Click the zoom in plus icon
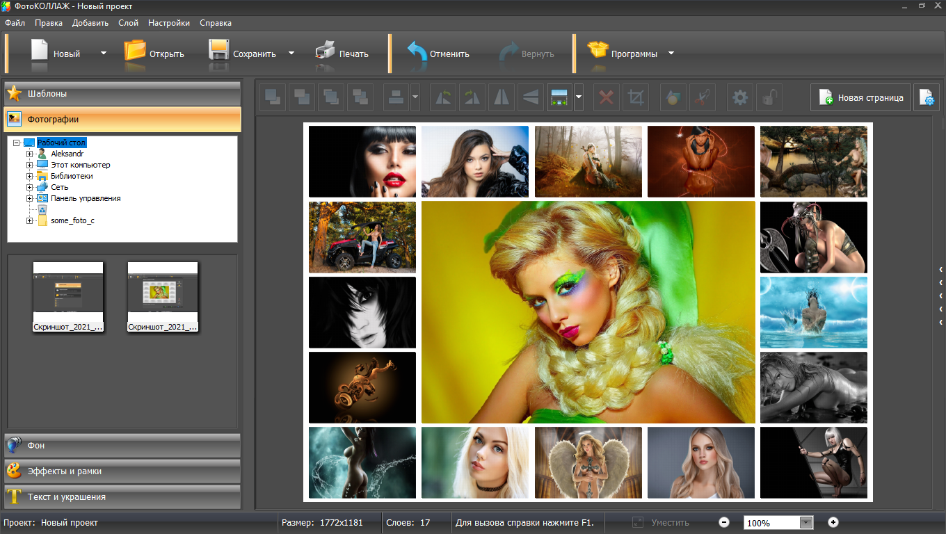 tap(833, 522)
